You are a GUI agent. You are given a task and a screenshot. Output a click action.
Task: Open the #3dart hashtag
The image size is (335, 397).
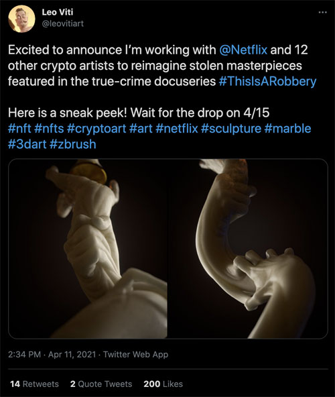pyautogui.click(x=27, y=144)
